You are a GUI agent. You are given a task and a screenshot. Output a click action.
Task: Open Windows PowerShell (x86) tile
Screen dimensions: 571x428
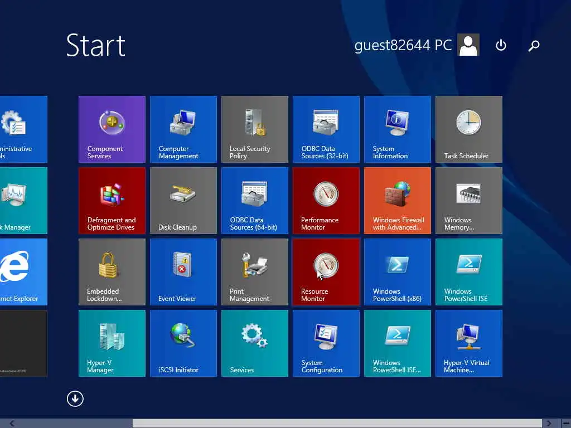(x=397, y=272)
